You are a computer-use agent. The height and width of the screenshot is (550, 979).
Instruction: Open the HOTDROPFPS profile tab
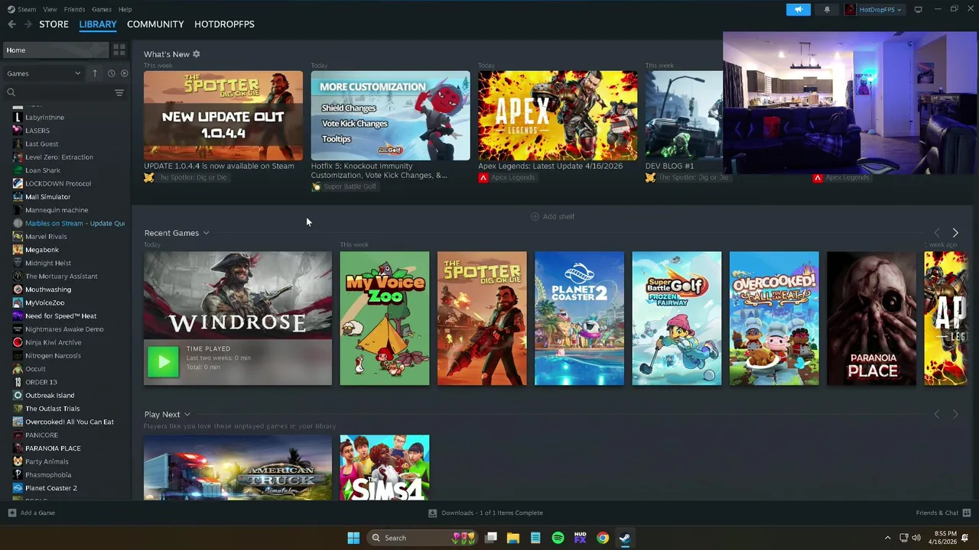coord(224,24)
